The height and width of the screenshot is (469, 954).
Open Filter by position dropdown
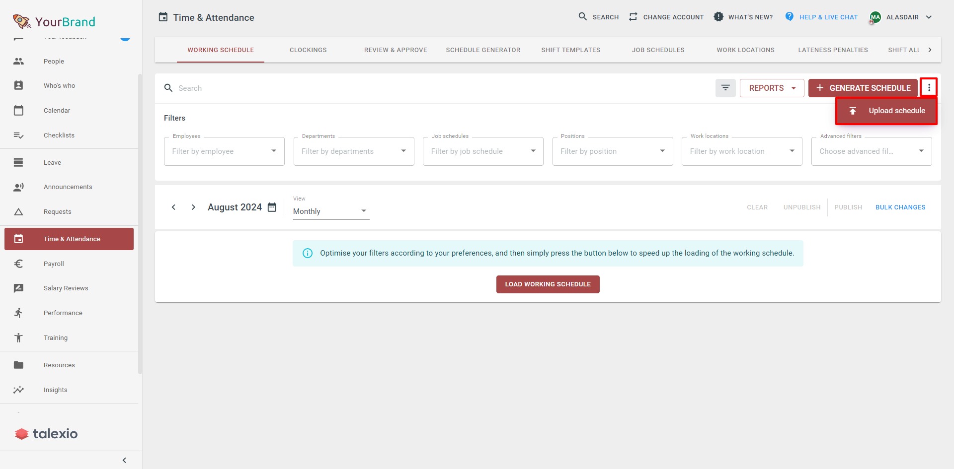pyautogui.click(x=613, y=151)
